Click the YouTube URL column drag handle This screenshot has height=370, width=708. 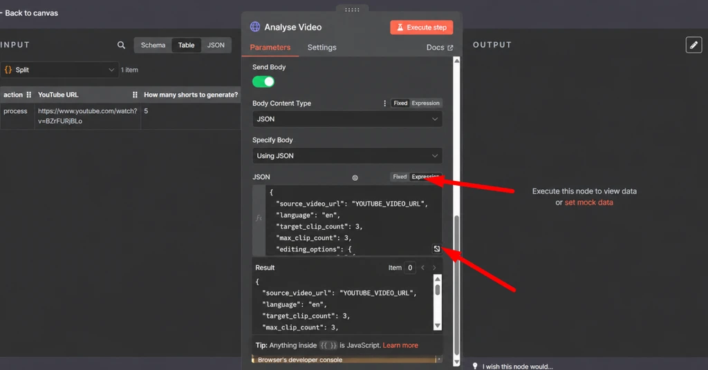tap(135, 95)
